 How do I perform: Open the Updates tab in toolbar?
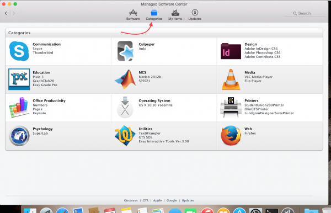195,15
